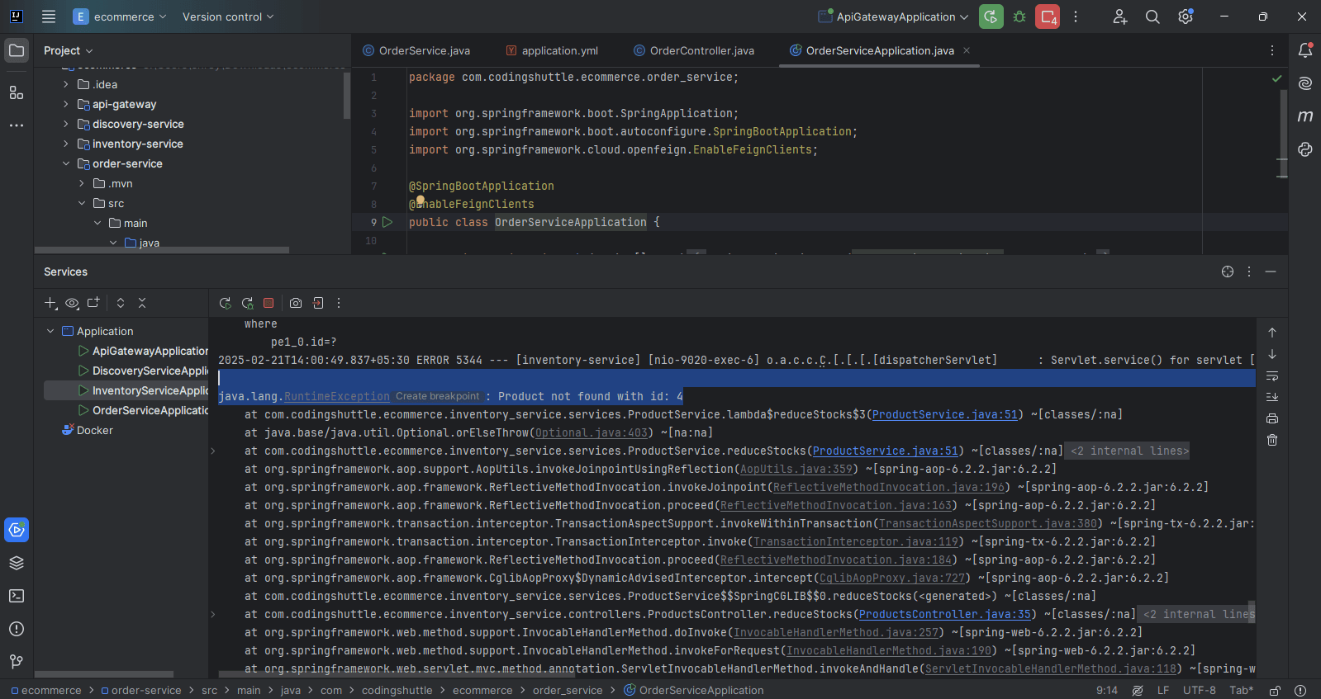Open Optional.java:403 link

tap(592, 432)
